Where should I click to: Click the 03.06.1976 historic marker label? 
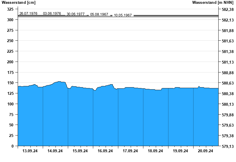(x=52, y=14)
